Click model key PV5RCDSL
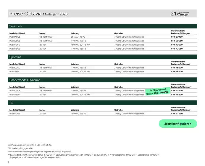The width and height of the screenshot is (205, 166). tap(15, 68)
